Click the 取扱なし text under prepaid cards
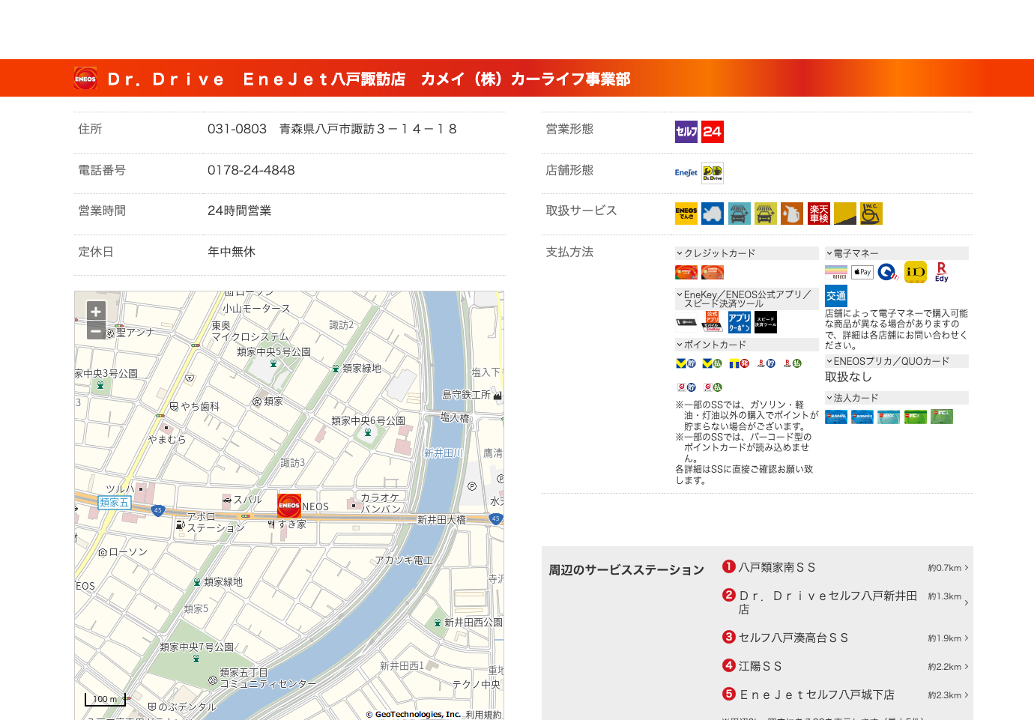This screenshot has height=720, width=1034. 848,377
